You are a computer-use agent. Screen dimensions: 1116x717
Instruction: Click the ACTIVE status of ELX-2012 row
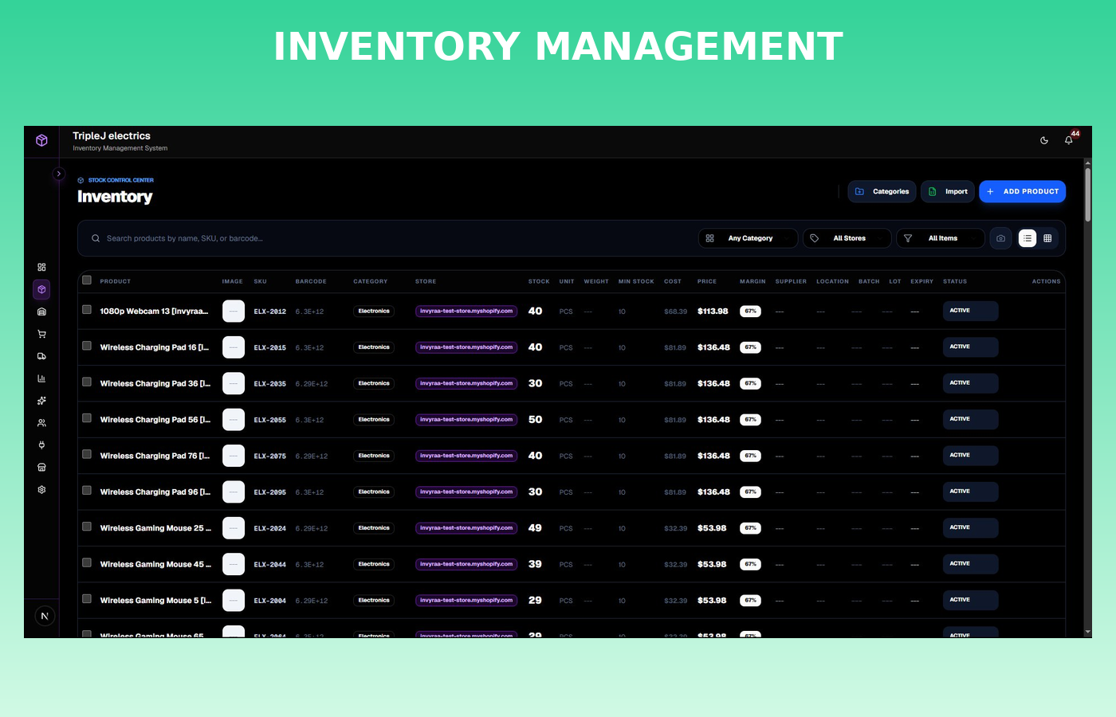(970, 311)
